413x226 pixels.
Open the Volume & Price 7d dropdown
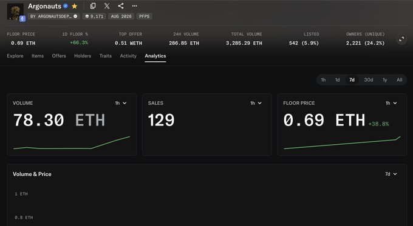coord(391,174)
